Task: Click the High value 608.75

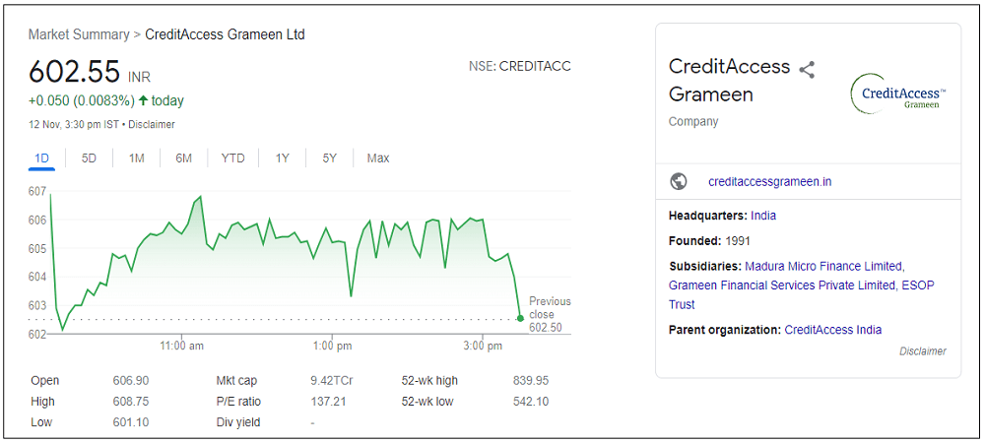Action: (x=131, y=402)
